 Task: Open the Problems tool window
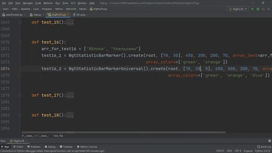pyautogui.click(x=34, y=147)
